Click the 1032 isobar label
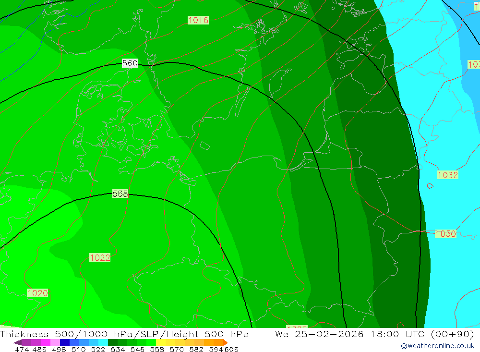Screen dimensions: 480x352 447,175
